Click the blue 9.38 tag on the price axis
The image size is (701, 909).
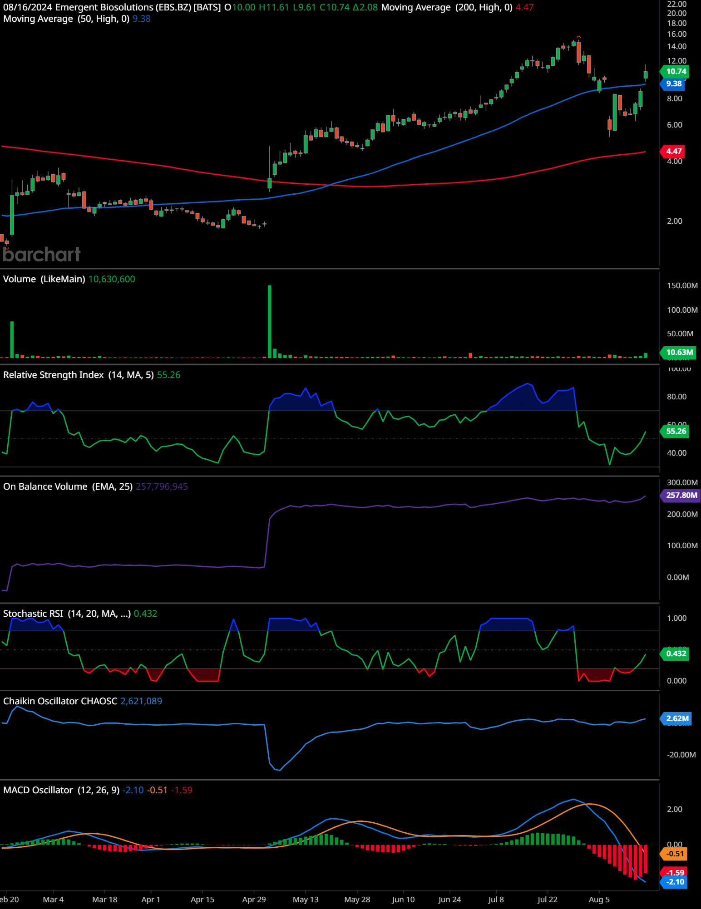tap(673, 84)
